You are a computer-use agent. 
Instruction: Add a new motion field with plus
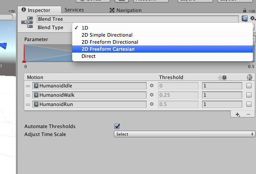click(237, 114)
